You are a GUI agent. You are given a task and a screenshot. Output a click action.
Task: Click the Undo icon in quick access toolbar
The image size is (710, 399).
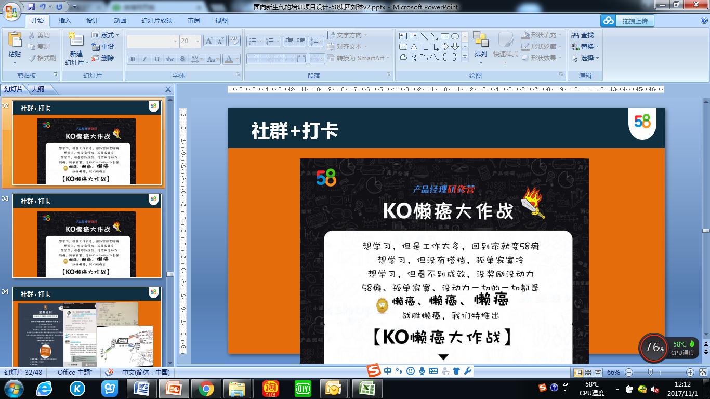click(43, 7)
